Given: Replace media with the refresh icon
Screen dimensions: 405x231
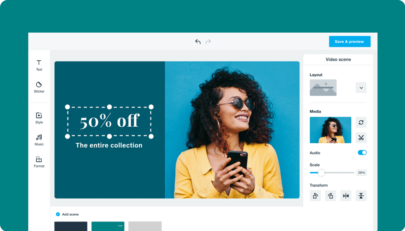Looking at the screenshot, I should click(x=361, y=122).
